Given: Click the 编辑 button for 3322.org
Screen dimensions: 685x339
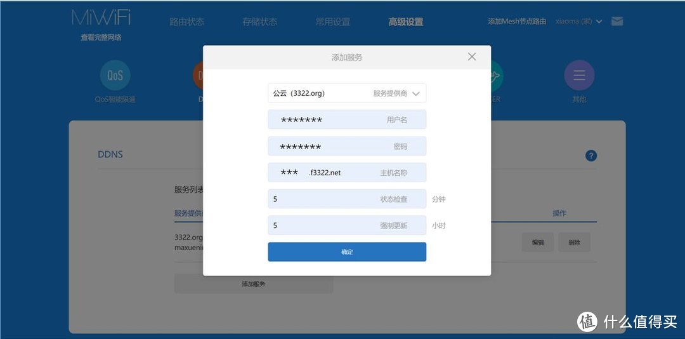Looking at the screenshot, I should [x=538, y=242].
